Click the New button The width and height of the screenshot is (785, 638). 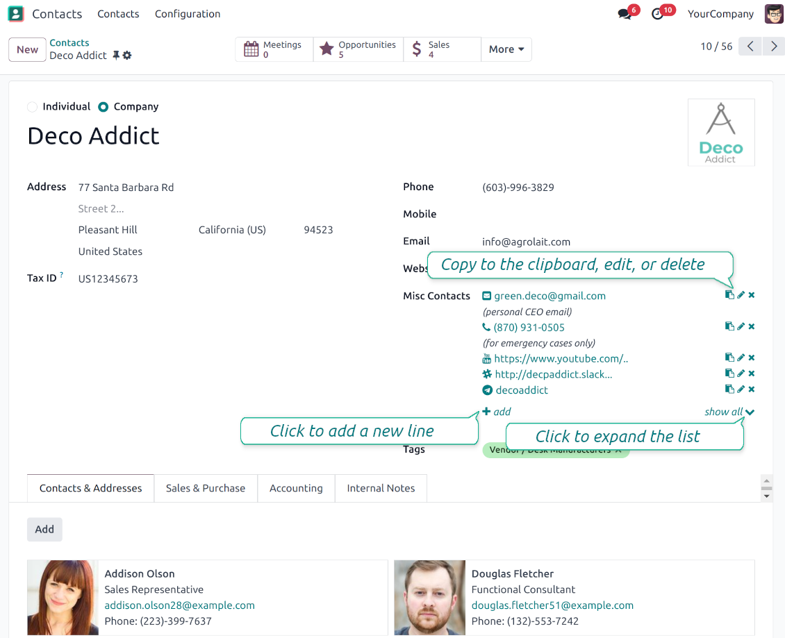28,49
